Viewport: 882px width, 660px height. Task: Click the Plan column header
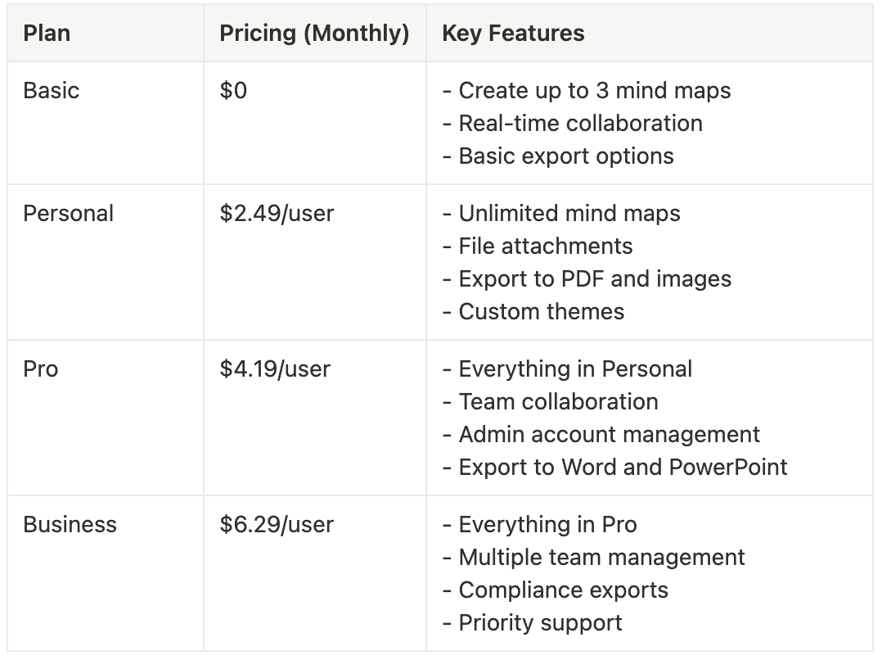106,34
